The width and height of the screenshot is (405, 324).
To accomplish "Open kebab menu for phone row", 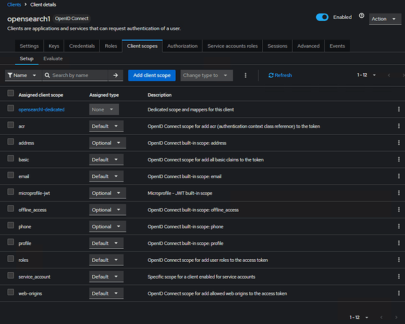I will (399, 226).
